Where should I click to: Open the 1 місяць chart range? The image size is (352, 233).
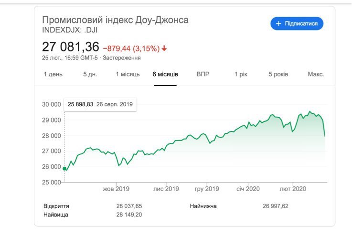point(128,74)
